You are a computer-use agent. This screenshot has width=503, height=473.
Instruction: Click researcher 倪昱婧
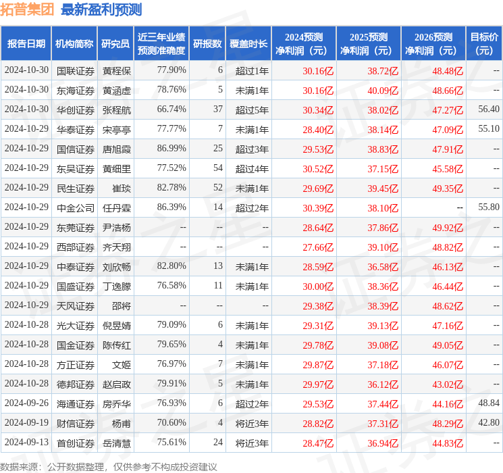(117, 326)
